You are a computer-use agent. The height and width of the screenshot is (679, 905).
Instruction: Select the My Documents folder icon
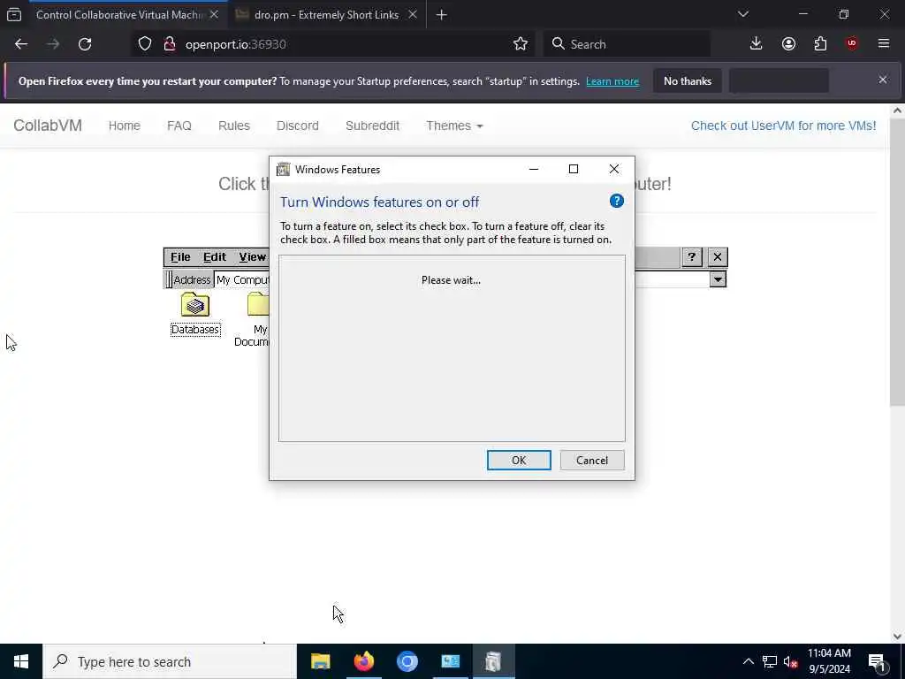[x=253, y=319]
